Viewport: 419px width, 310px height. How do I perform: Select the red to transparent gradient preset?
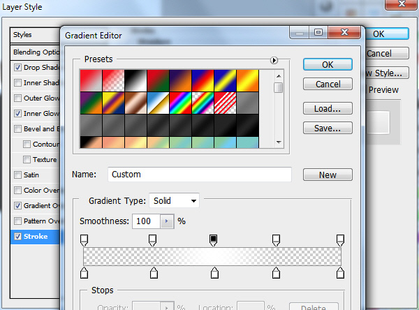(x=113, y=81)
